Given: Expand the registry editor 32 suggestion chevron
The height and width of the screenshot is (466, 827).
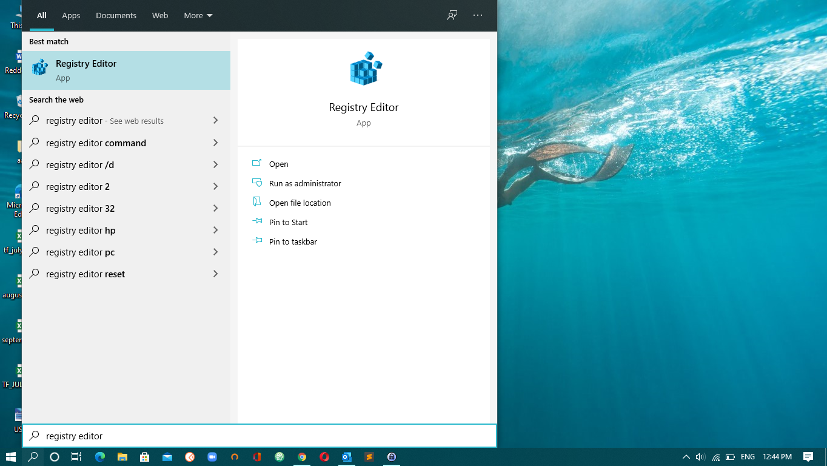Looking at the screenshot, I should coord(215,208).
